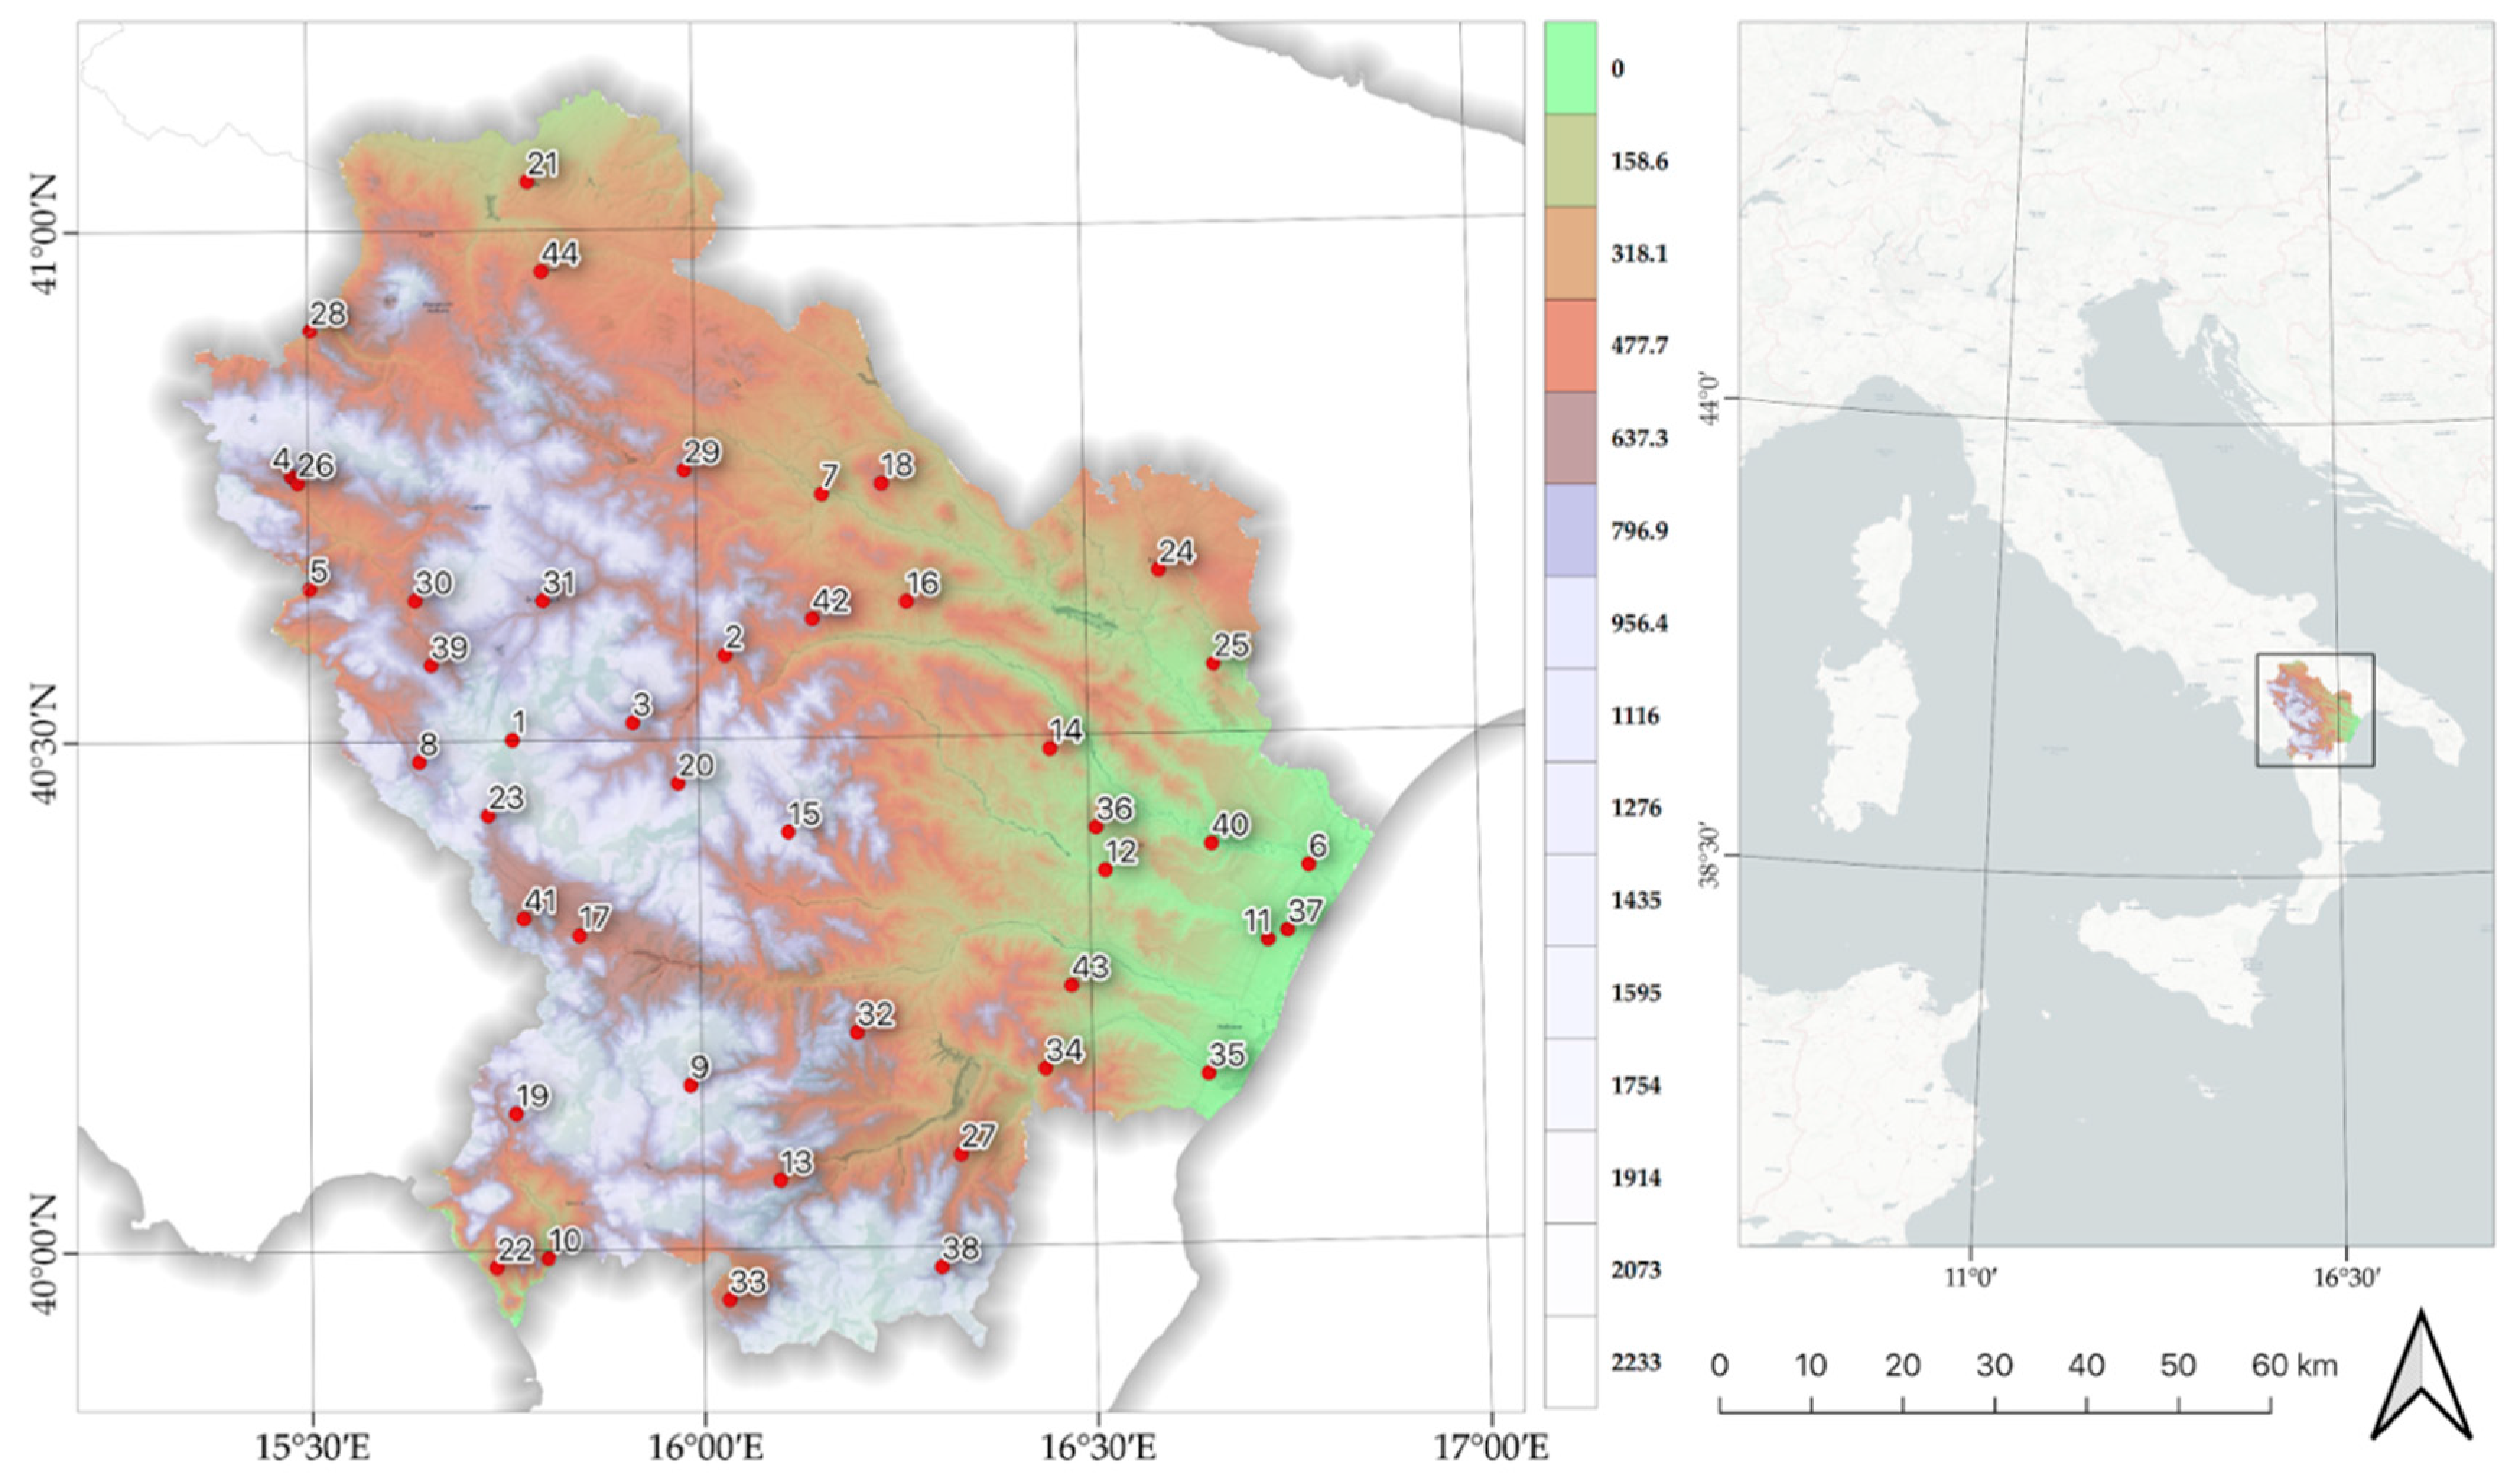This screenshot has width=2520, height=1483.
Task: Click the marker numbered 7
Action: [822, 494]
